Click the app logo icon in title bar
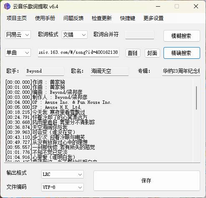206x198 pixels. click(7, 6)
